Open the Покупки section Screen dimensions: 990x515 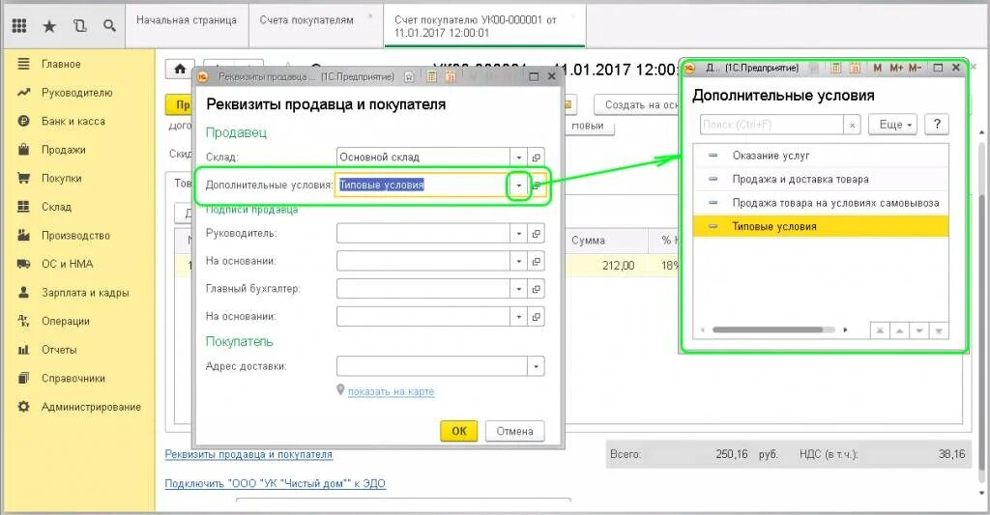[62, 178]
